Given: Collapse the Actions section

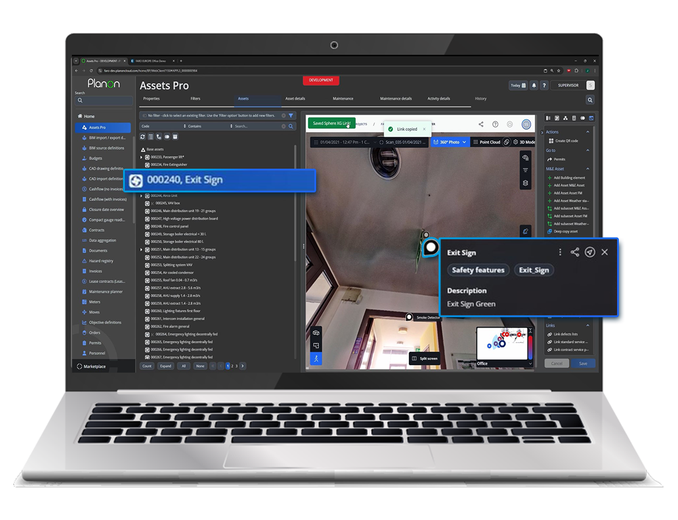Looking at the screenshot, I should (588, 132).
